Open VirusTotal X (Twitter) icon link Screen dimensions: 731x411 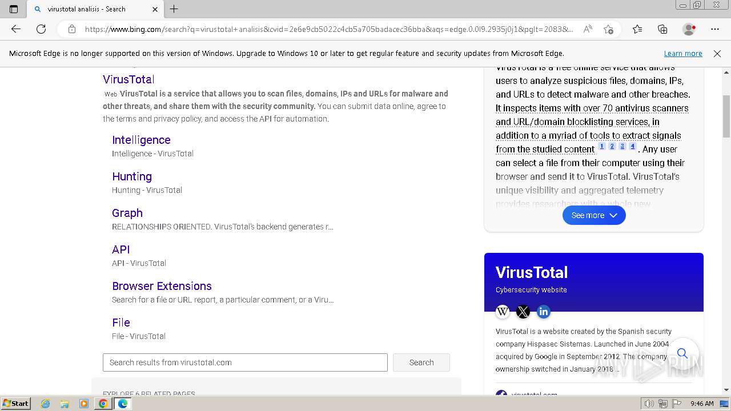(x=523, y=312)
